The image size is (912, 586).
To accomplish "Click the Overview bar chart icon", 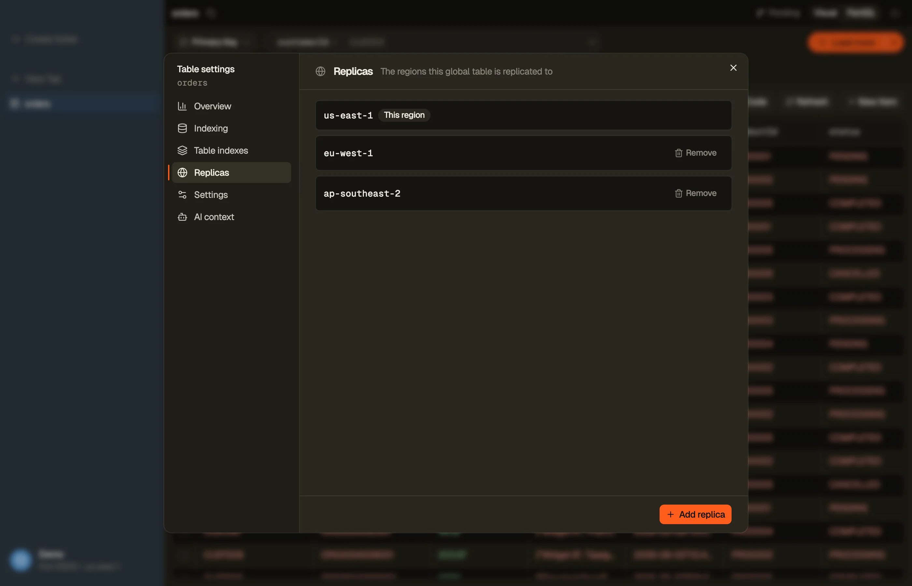I will pyautogui.click(x=182, y=106).
